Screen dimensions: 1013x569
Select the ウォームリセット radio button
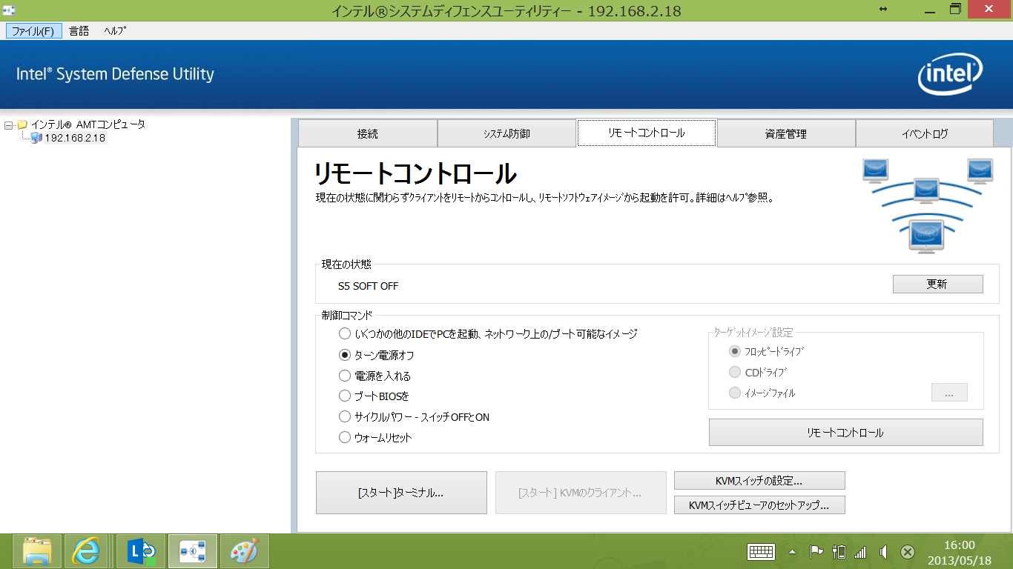[x=345, y=438]
